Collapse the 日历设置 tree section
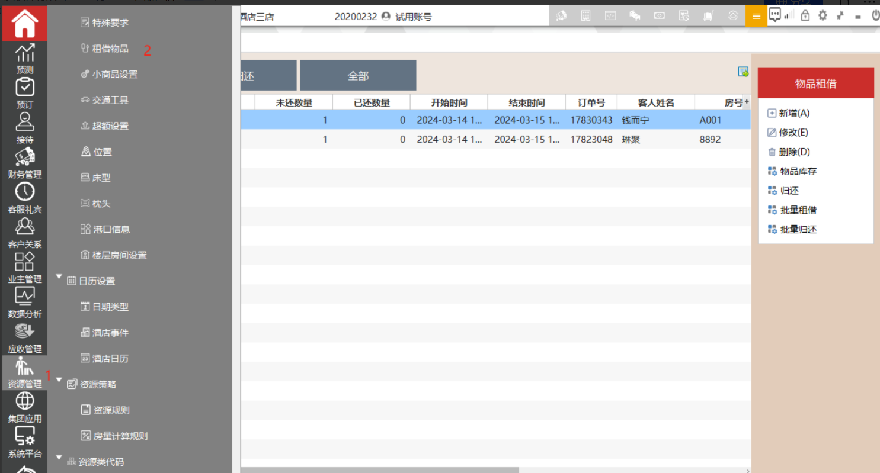Screen dimensions: 880x473 click(x=59, y=277)
